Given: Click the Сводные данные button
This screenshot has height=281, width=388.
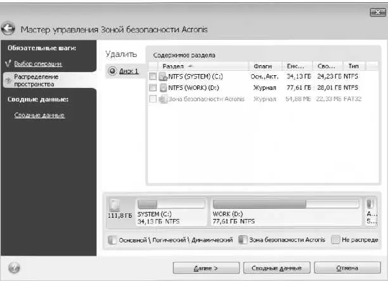Looking at the screenshot, I should (x=276, y=268).
